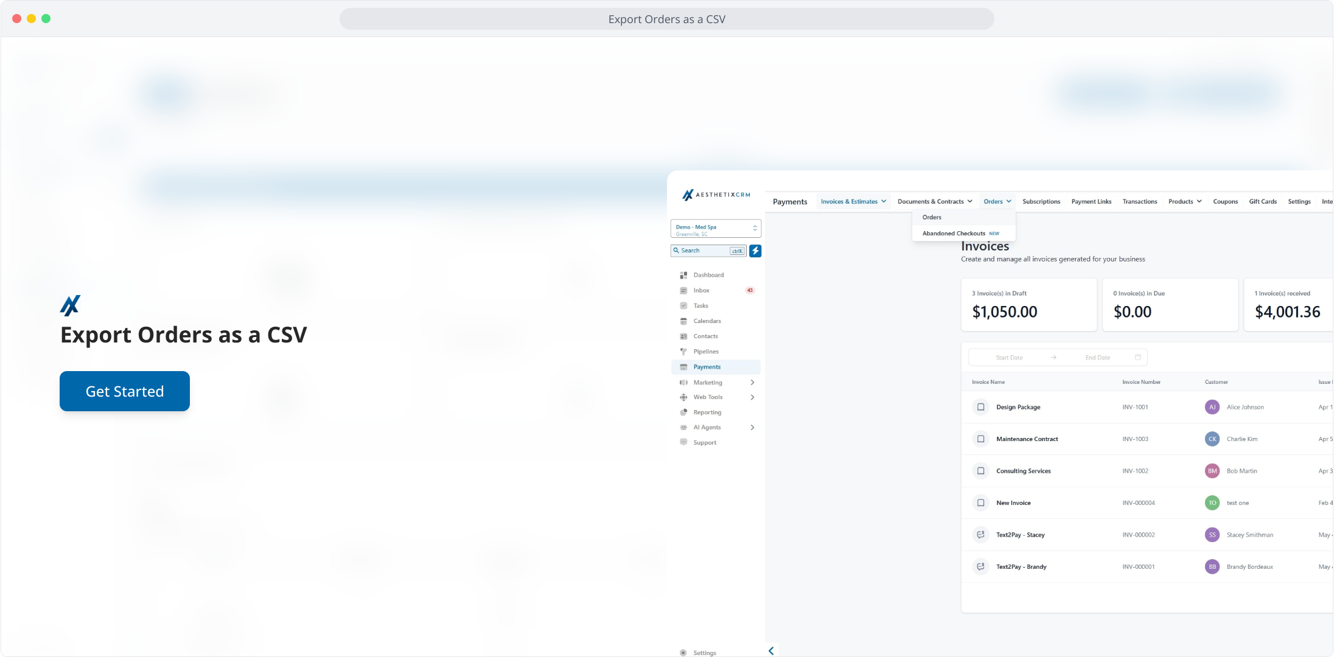Open Dashboard from the sidebar icon
Image resolution: width=1334 pixels, height=657 pixels.
[x=683, y=275]
